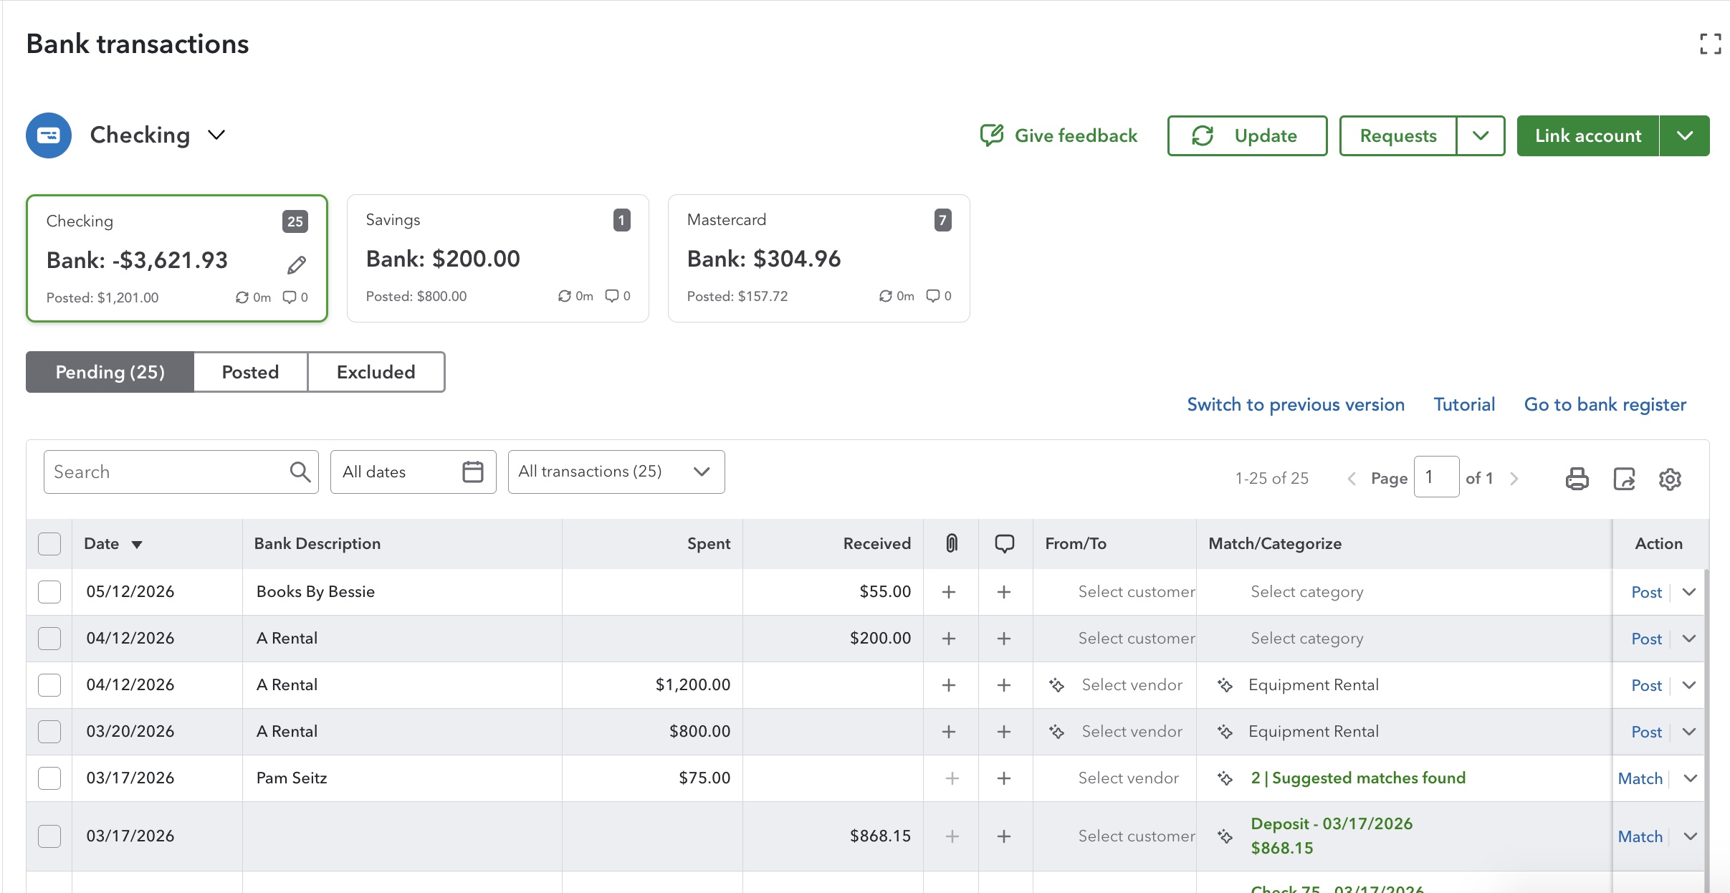Open the Go to bank register link
Viewport: 1730px width, 893px height.
[x=1605, y=404]
